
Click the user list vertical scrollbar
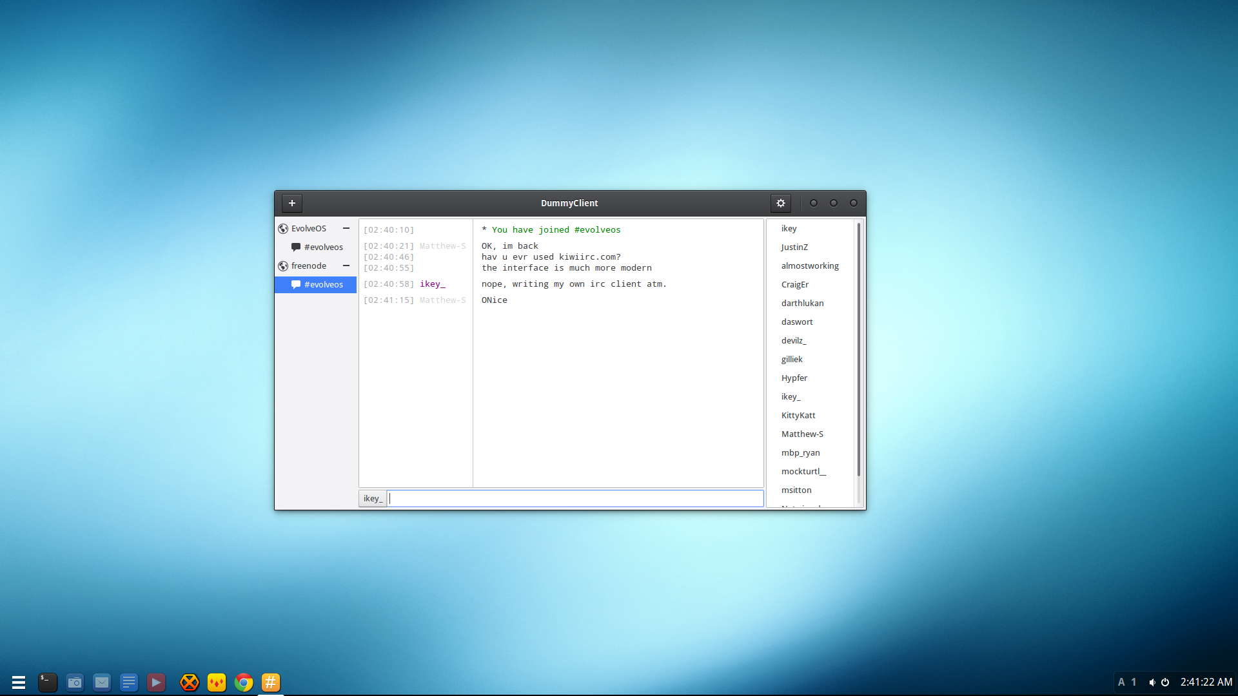click(858, 350)
